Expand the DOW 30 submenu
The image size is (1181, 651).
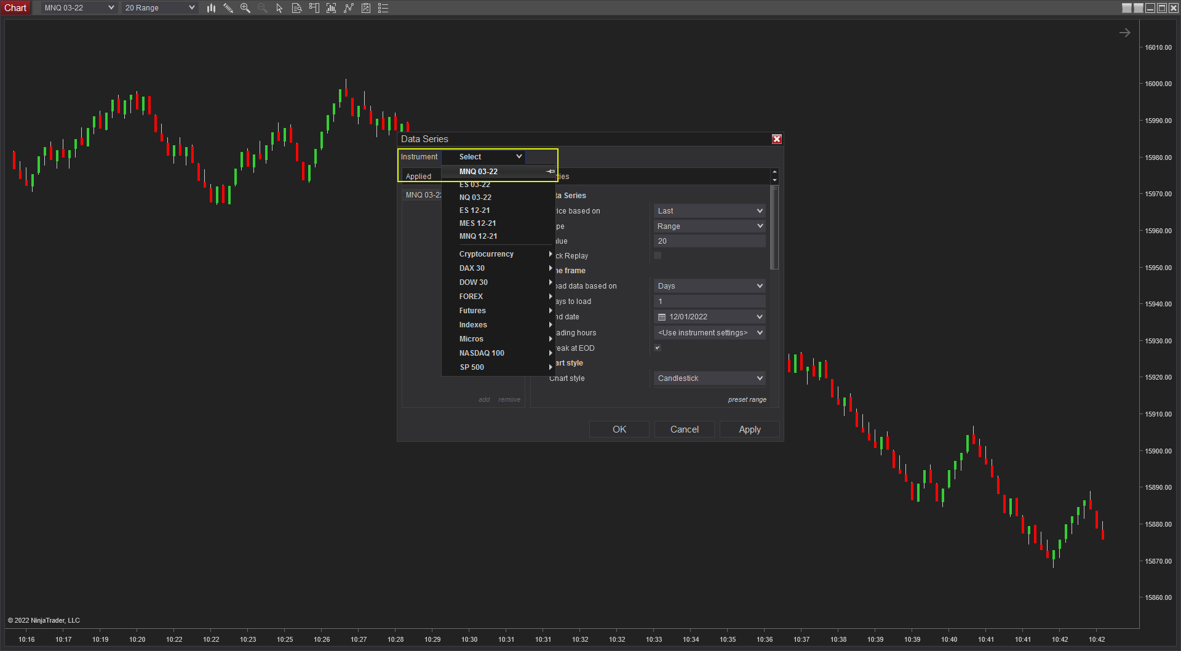(498, 282)
